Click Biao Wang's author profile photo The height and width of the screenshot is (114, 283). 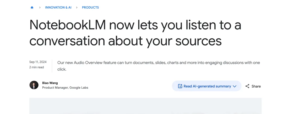(34, 85)
